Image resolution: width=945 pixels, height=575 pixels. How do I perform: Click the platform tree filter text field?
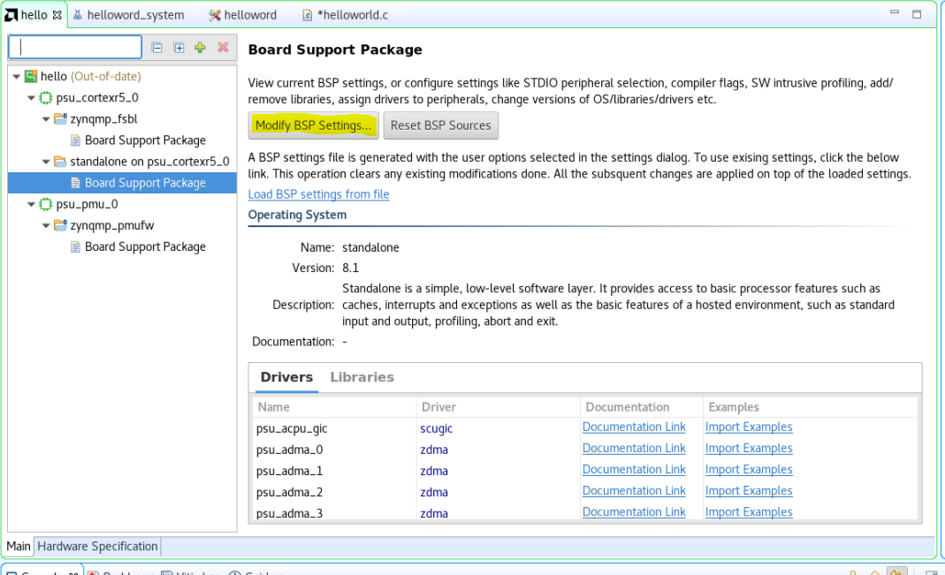(75, 48)
